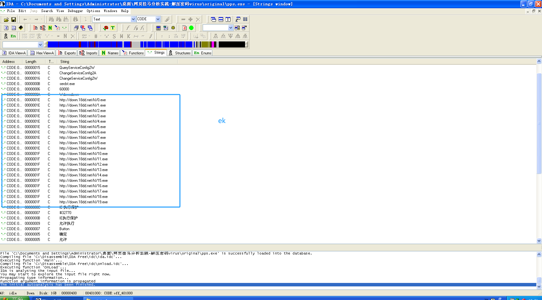The height and width of the screenshot is (300, 542).
Task: Open segment registers toolbar icon
Action: click(83, 28)
